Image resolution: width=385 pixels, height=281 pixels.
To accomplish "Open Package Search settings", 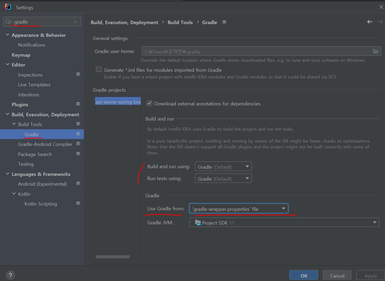I will pos(35,154).
